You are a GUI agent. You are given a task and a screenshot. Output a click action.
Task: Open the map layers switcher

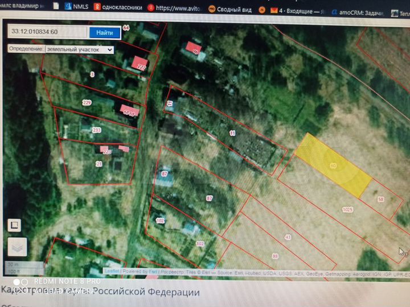[17, 247]
